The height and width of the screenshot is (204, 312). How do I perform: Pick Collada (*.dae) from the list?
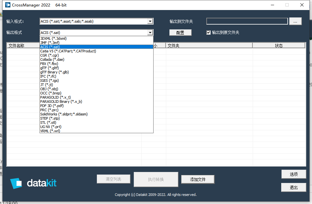[x=97, y=59]
